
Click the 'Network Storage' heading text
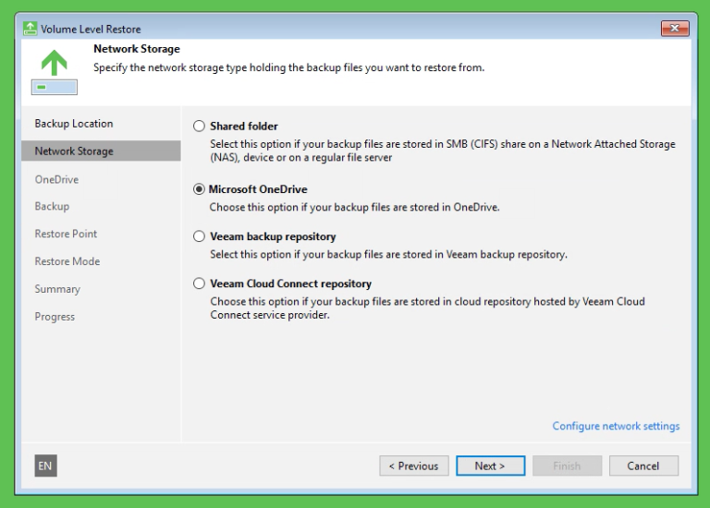[x=136, y=49]
